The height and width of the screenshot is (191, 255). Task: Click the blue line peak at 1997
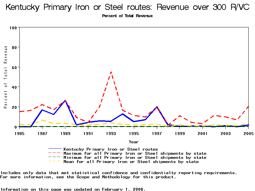(x=157, y=107)
